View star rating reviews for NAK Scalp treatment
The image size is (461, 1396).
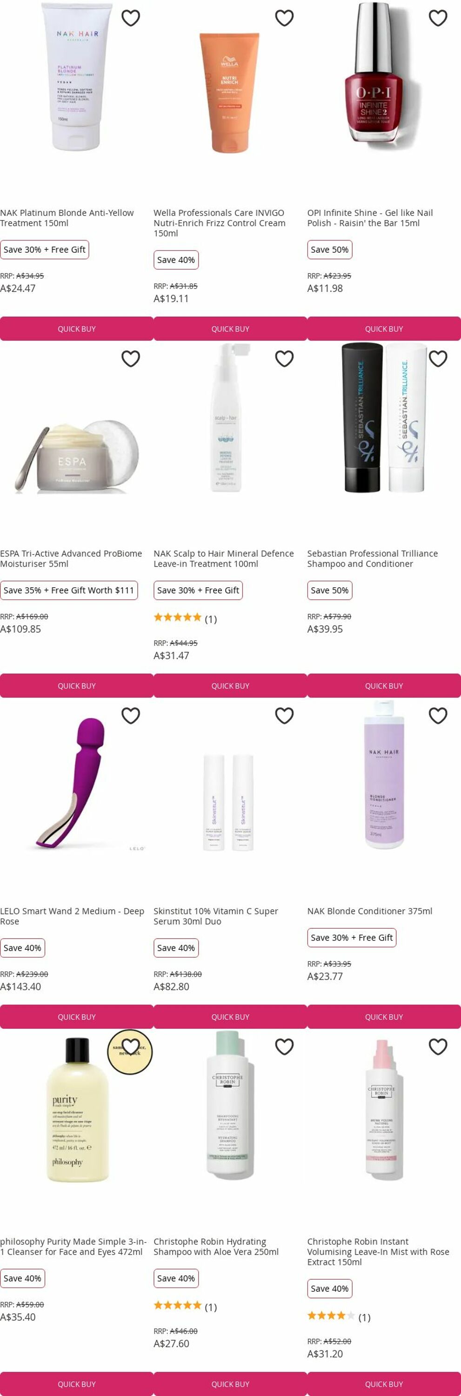click(x=185, y=619)
